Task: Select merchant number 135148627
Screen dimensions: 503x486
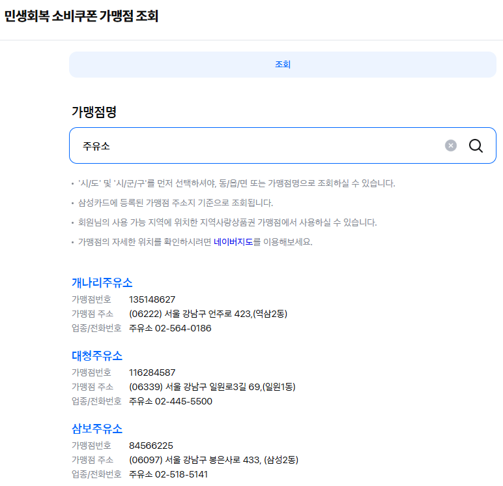Action: [x=152, y=299]
